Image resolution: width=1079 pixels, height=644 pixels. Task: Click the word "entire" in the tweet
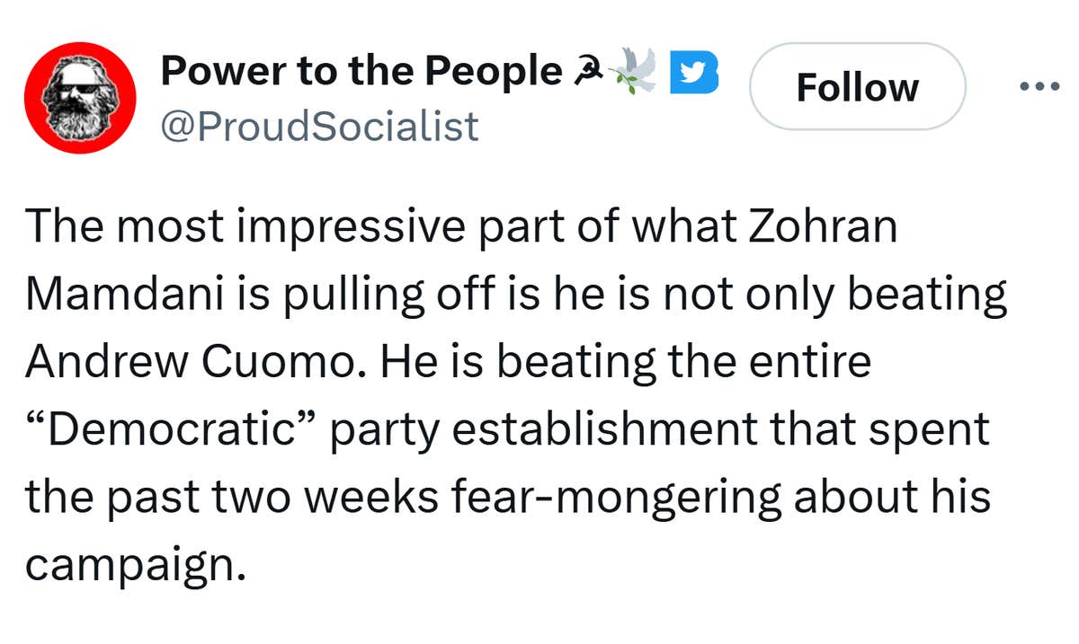[816, 363]
